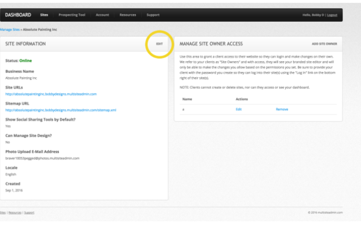
Task: Open the absolutepaintinginc site URL link
Action: pos(51,94)
